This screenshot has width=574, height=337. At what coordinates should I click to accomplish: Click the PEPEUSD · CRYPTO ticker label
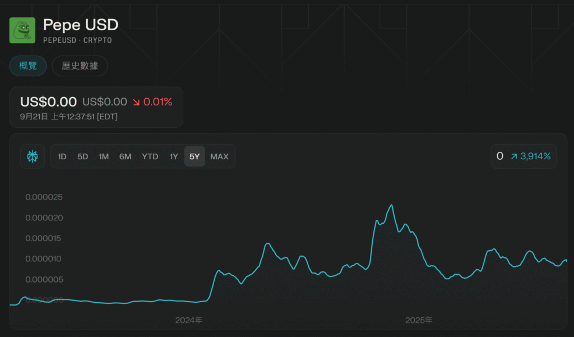[77, 40]
